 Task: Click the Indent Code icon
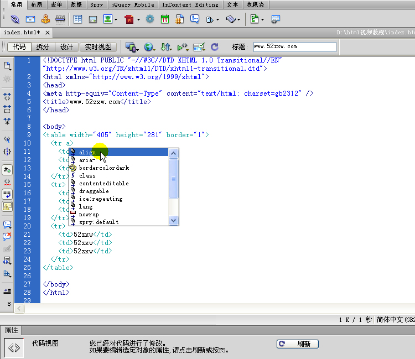7,291
